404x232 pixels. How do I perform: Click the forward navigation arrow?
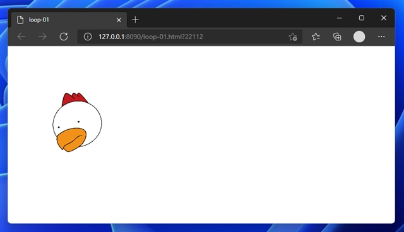[x=42, y=37]
